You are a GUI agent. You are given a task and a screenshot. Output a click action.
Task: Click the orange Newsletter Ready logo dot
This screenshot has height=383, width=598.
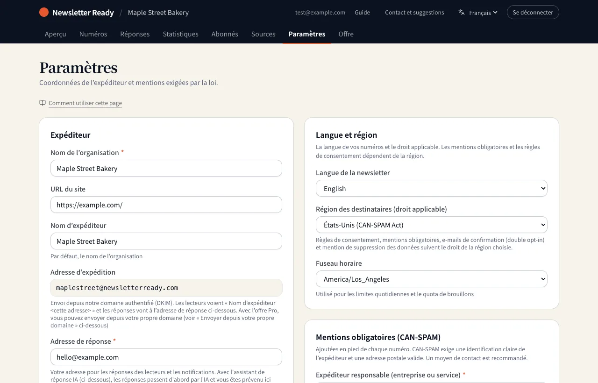point(44,13)
